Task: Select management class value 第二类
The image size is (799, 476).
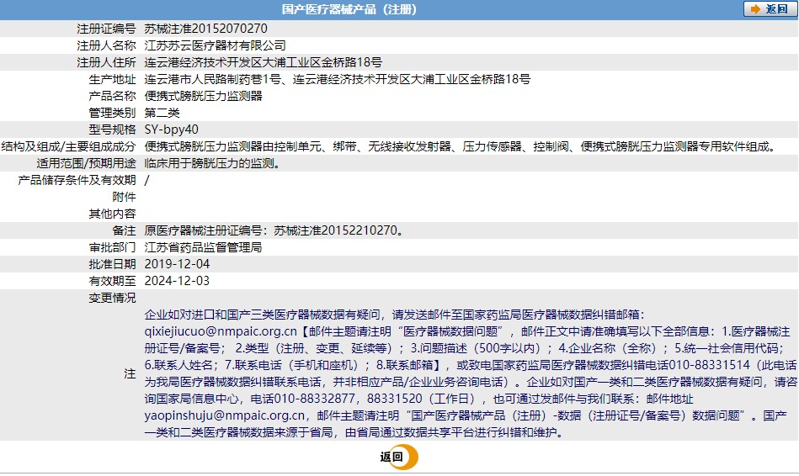Action: [162, 113]
